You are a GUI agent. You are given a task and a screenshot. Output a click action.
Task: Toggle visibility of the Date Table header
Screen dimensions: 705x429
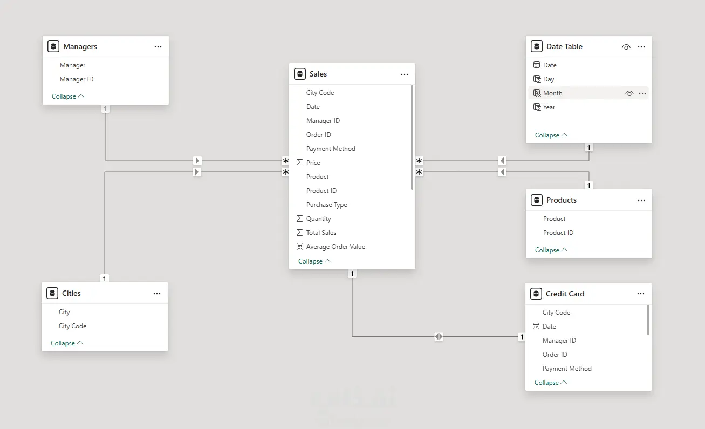click(x=626, y=47)
